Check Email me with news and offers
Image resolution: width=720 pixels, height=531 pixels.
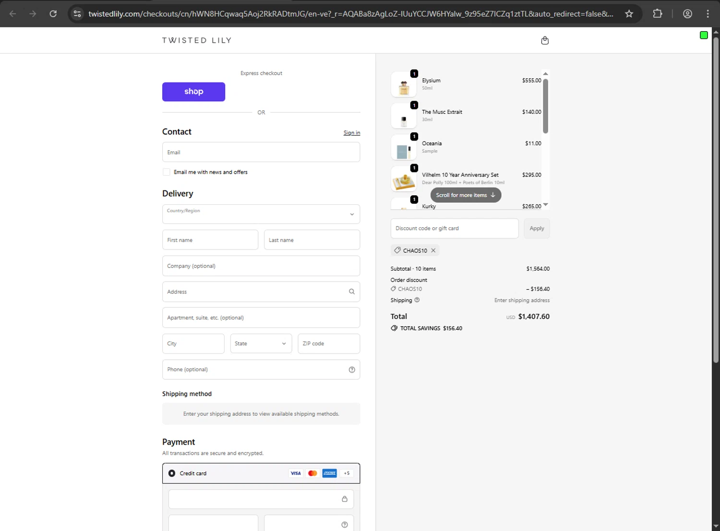click(167, 172)
